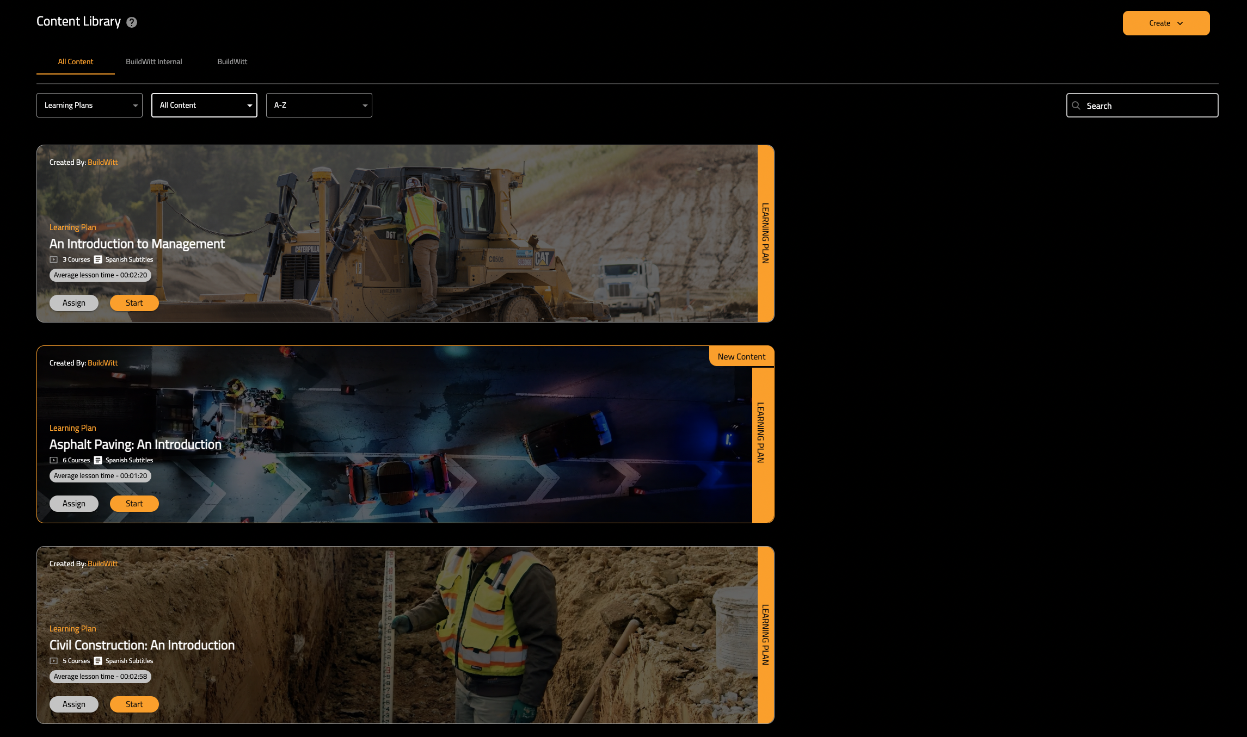Open BuildWitt creator link on Asphalt card

(102, 363)
